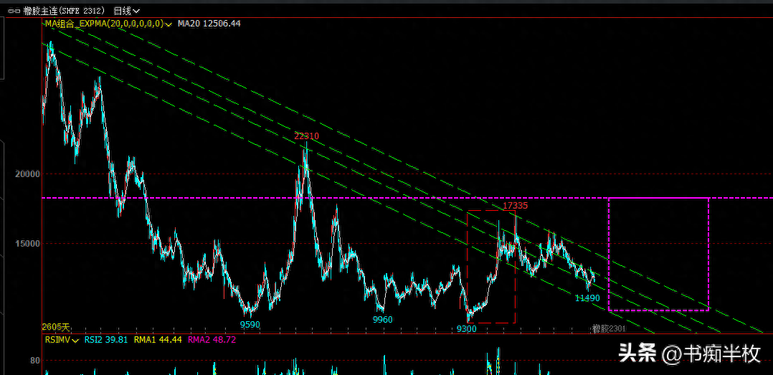Click the 17335 high price label

(515, 206)
